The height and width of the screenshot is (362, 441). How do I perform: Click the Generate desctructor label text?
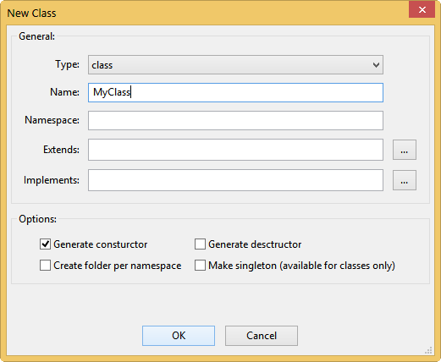tap(255, 244)
